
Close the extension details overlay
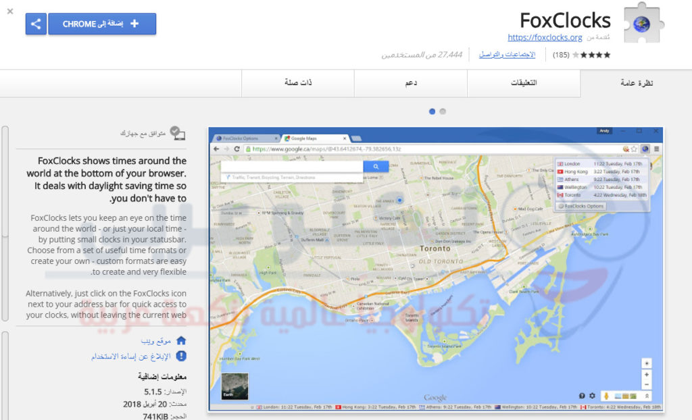10,11
